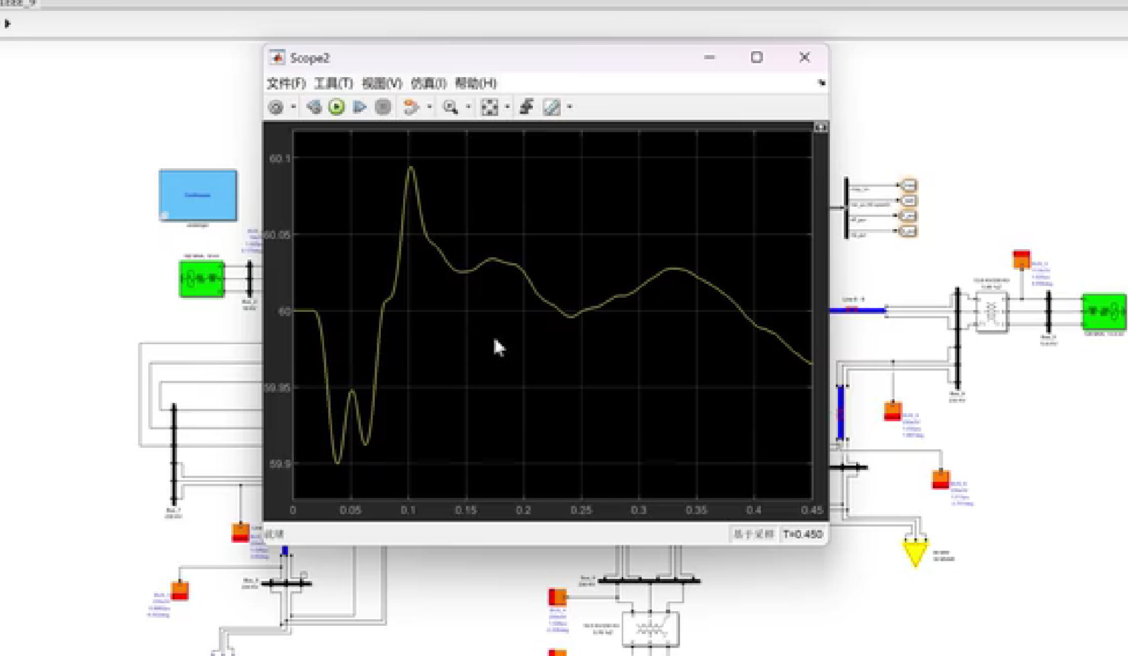Toggle the Triggers tool icon
1128x656 pixels.
(x=526, y=107)
